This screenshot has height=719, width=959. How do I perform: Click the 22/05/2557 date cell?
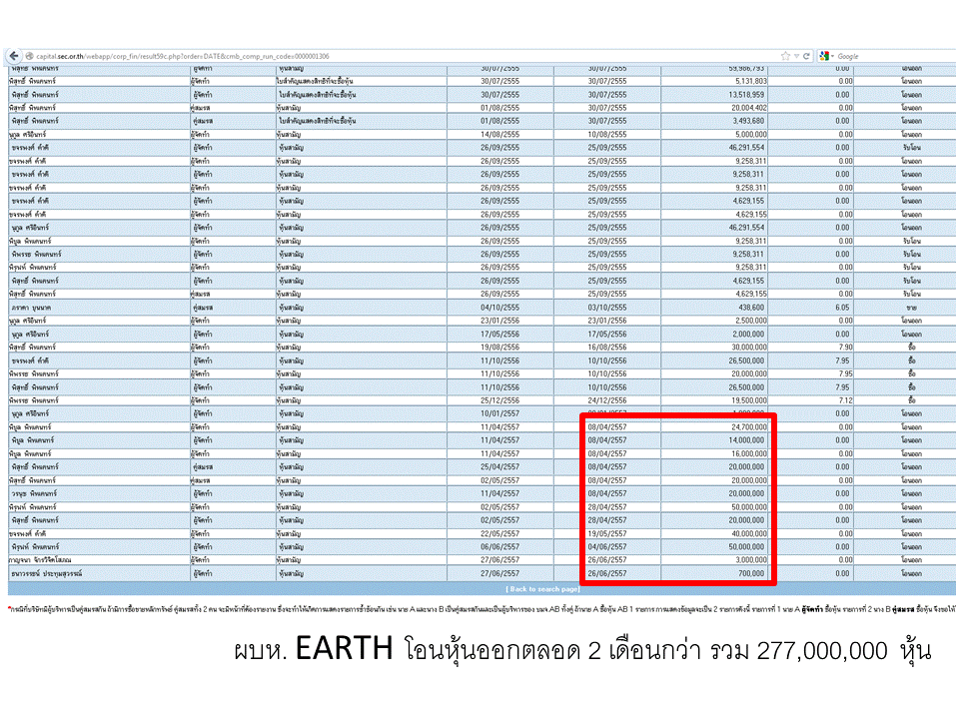[499, 533]
